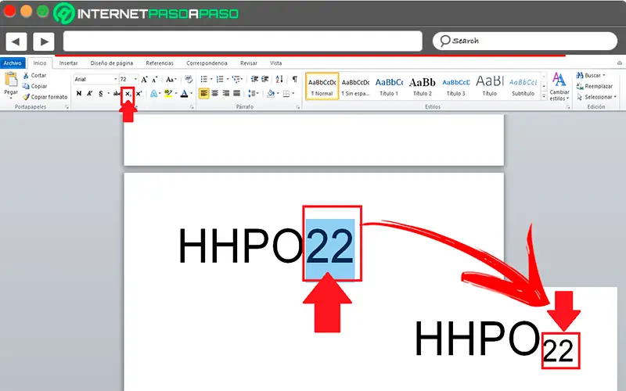Toggle superscript formatting
This screenshot has width=626, height=391.
click(139, 93)
